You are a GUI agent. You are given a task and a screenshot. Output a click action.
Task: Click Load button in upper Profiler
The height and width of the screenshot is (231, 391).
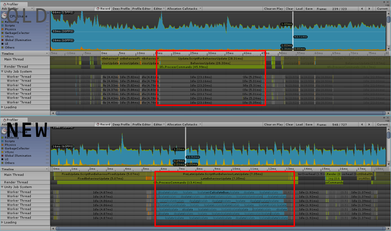(x=299, y=9)
